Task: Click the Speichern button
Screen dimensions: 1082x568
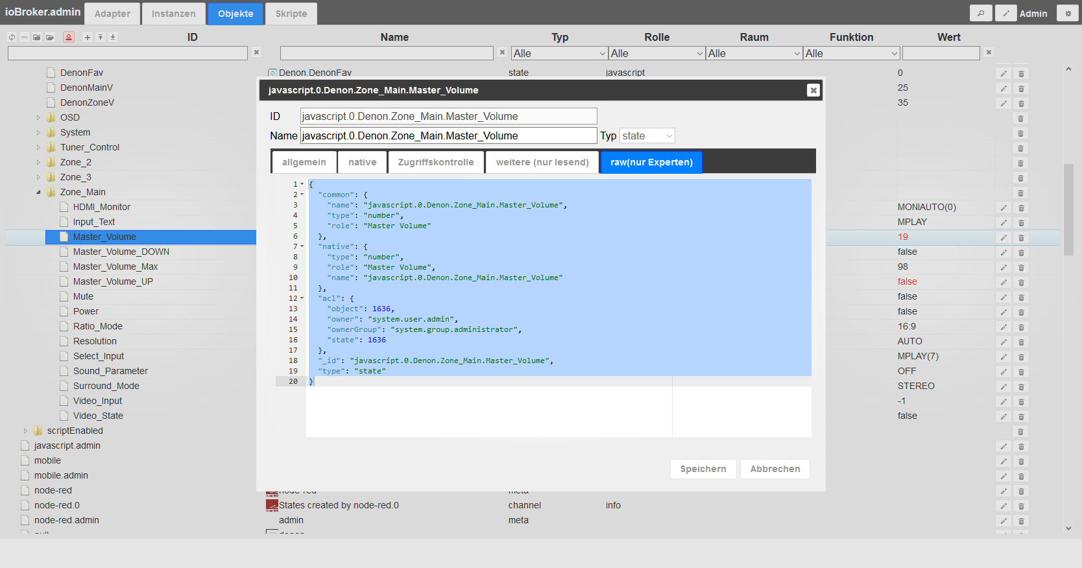Action: [703, 469]
